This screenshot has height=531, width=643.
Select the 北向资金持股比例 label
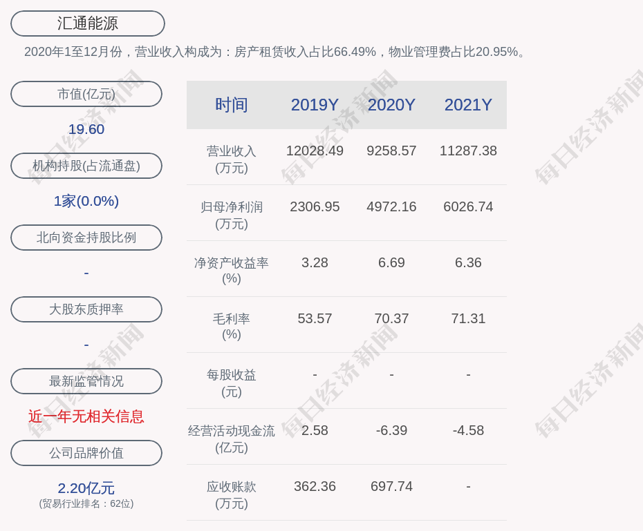click(86, 238)
